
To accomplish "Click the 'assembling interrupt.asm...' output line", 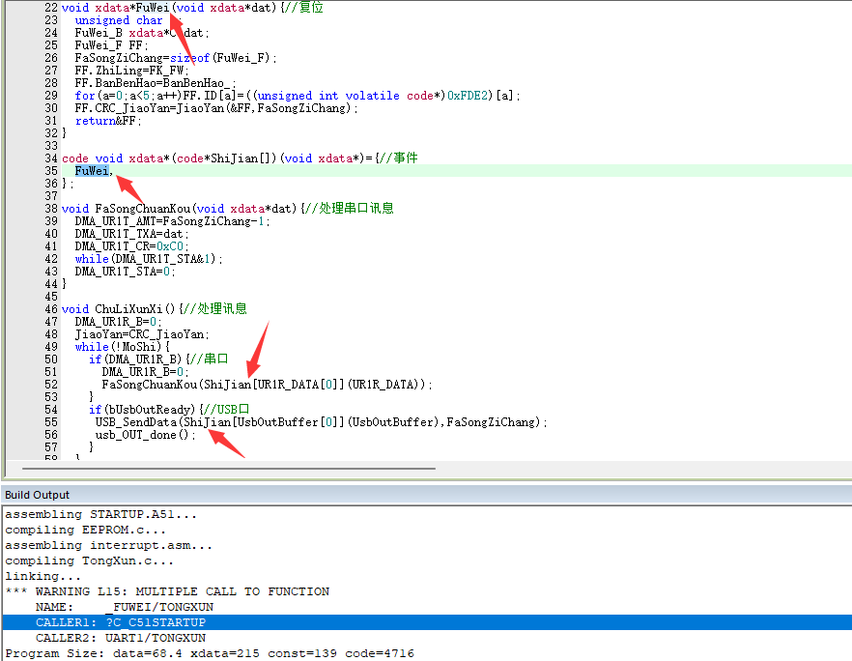I will click(x=108, y=545).
